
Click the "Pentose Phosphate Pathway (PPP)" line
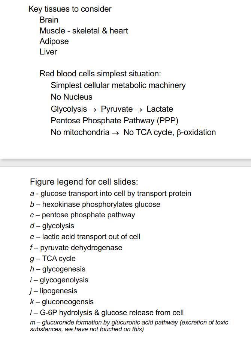click(115, 121)
